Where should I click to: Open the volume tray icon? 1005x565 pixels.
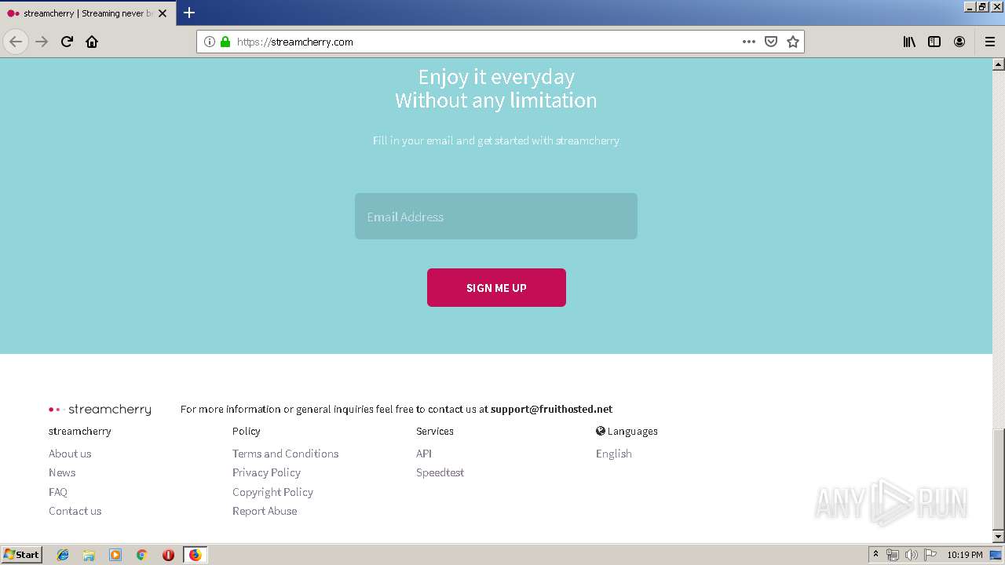click(x=912, y=555)
